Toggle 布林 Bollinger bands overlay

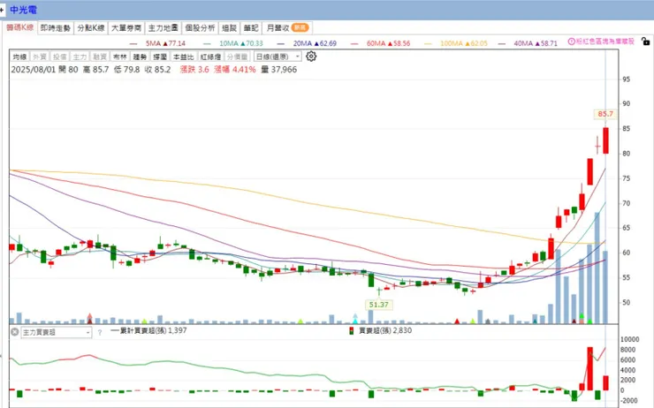click(x=119, y=57)
